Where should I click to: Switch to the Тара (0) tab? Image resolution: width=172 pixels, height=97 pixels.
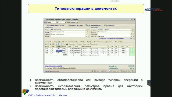(x=89, y=42)
